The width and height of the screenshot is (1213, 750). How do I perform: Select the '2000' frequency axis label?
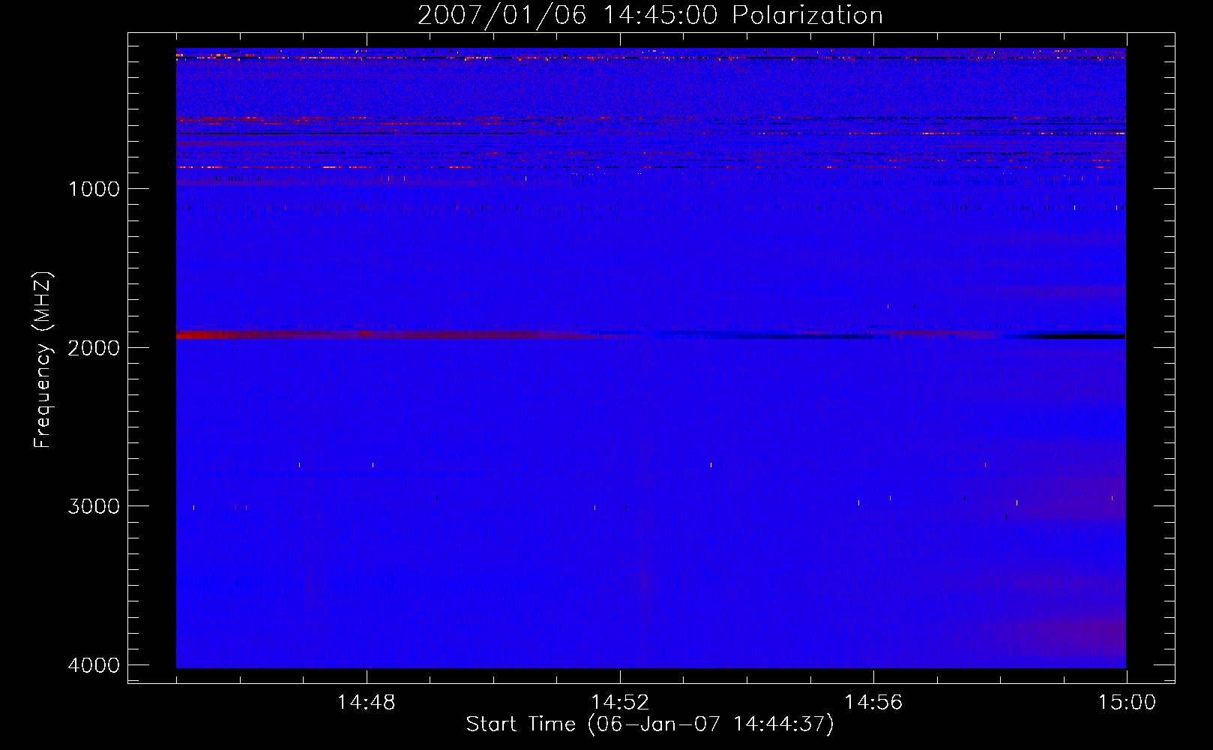[94, 348]
